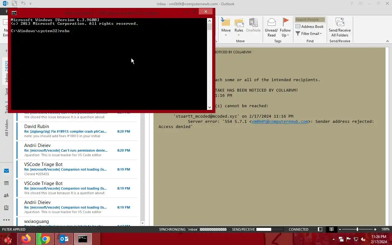Click zoom in plus button
The width and height of the screenshot is (392, 245).
375,229
